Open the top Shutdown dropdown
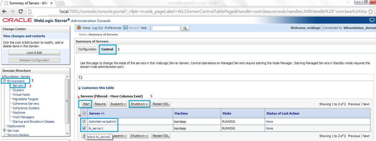The width and height of the screenshot is (376, 141). [139, 104]
